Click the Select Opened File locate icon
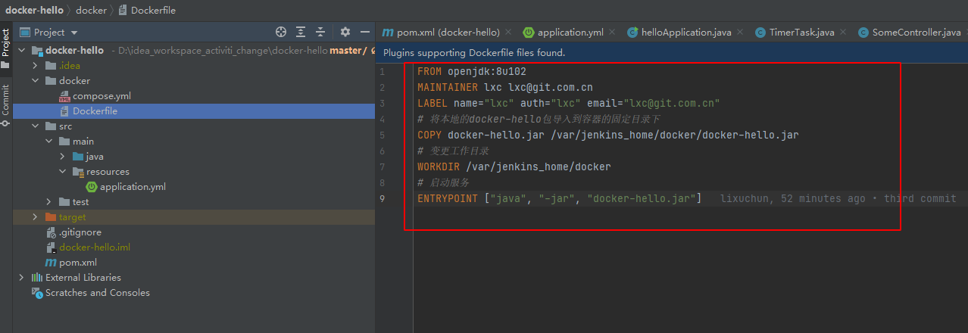 pos(281,32)
